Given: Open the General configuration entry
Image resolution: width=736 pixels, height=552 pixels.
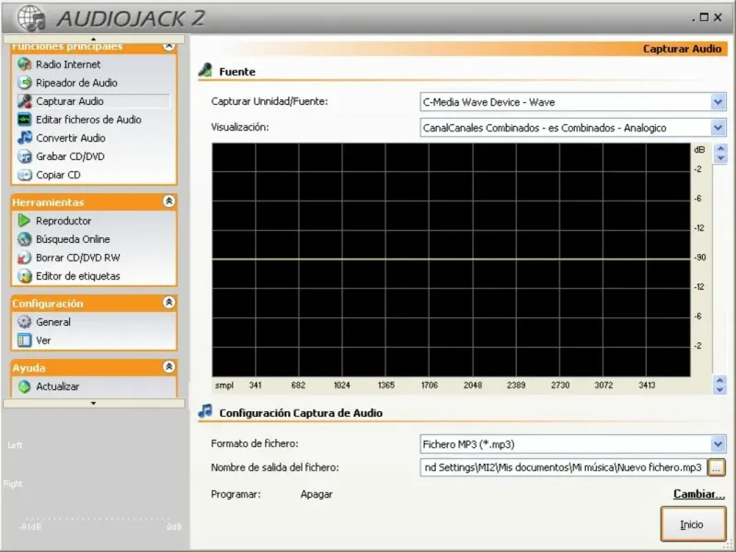Looking at the screenshot, I should click(x=53, y=322).
